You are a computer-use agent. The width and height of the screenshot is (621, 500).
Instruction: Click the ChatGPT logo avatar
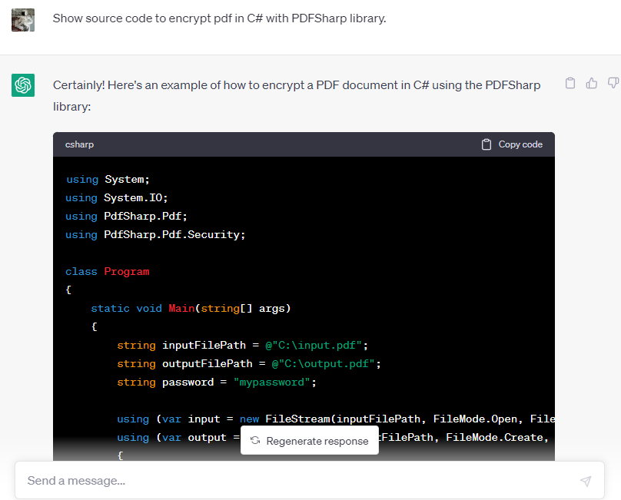coord(23,85)
